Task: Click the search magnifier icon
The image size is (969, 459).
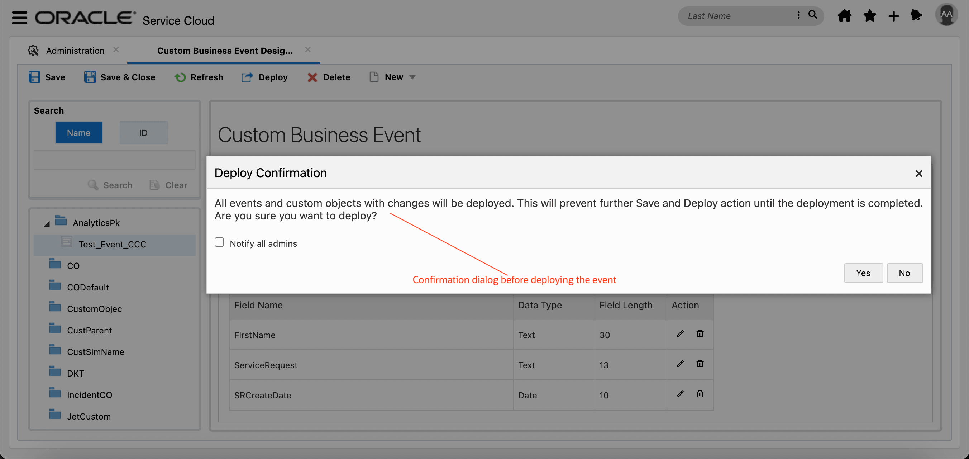Action: [x=812, y=15]
